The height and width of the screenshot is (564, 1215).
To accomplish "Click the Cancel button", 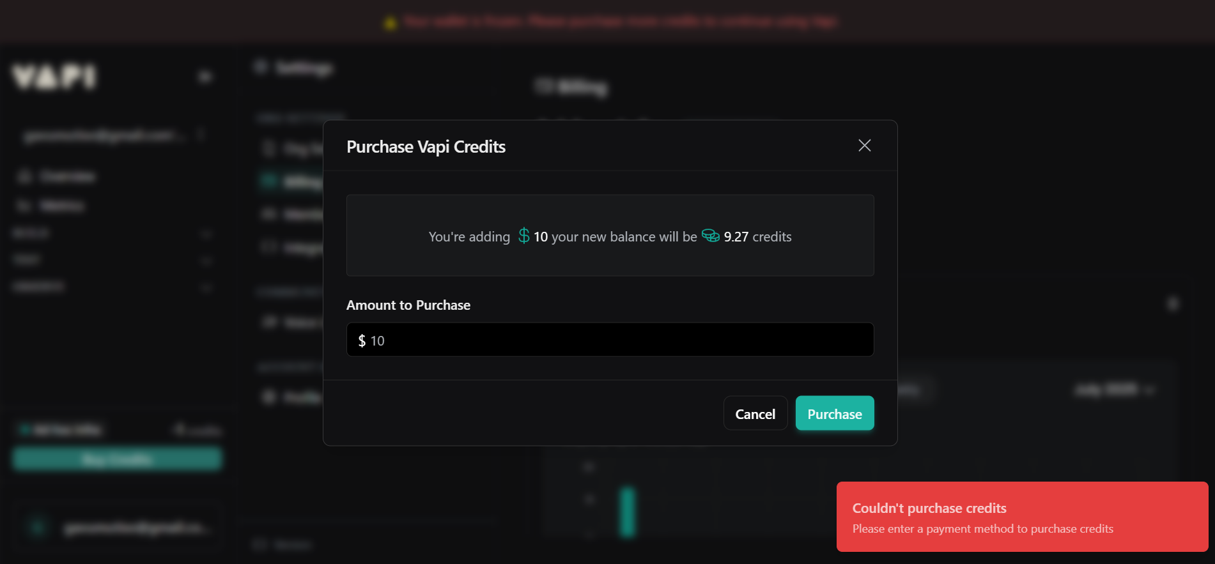I will pos(755,414).
